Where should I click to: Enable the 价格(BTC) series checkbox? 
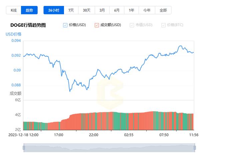point(163,25)
